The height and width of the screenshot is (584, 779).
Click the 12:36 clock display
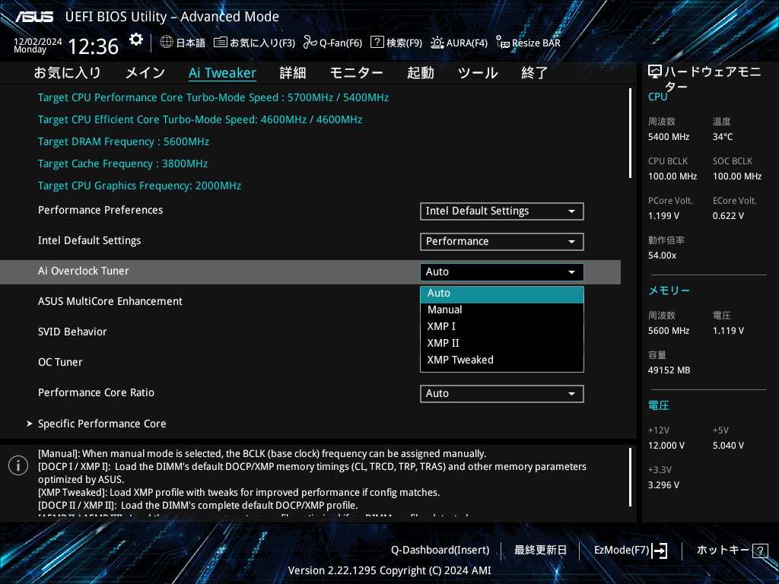click(93, 46)
